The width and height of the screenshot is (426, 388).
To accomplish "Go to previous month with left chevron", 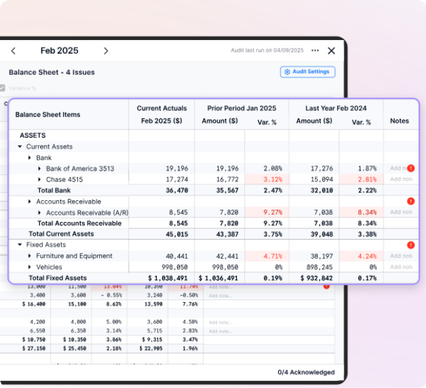I will 13,51.
